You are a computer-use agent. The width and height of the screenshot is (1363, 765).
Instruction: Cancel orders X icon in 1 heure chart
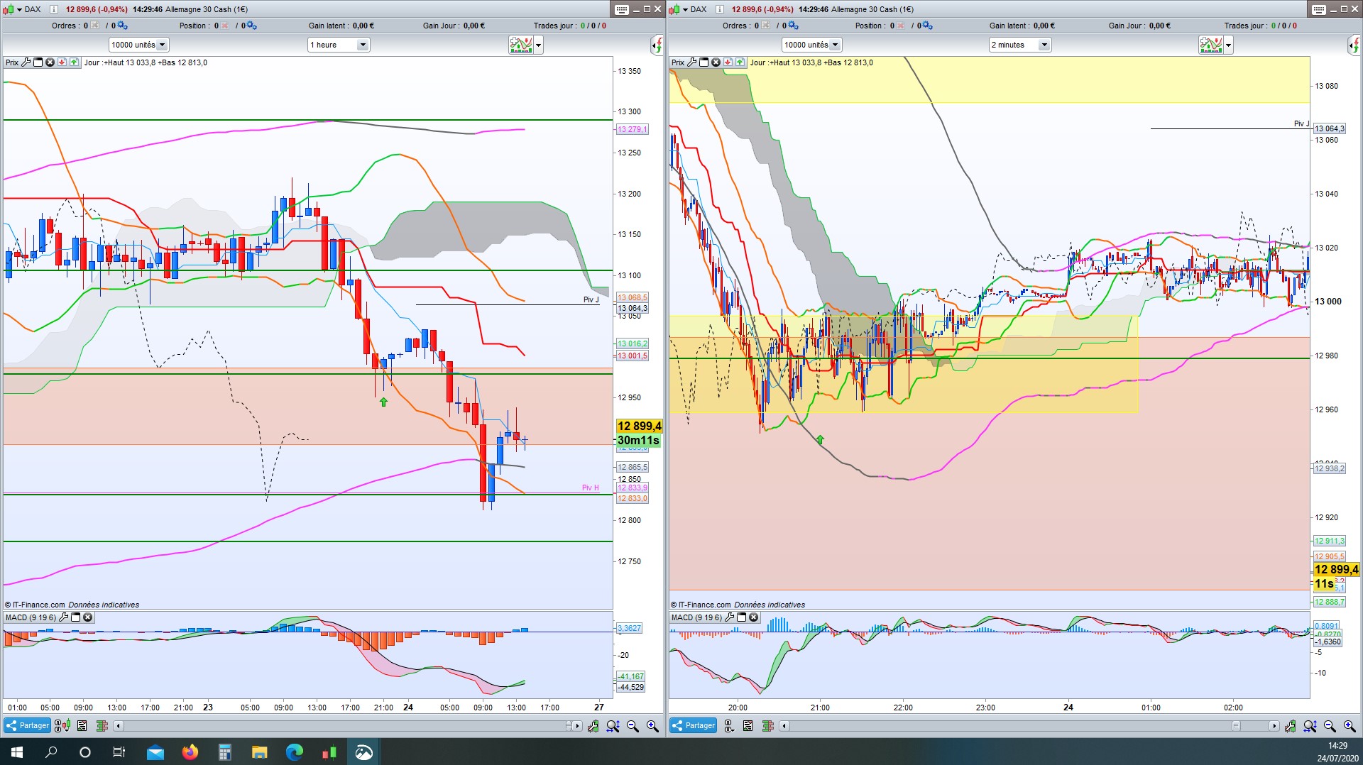tap(94, 26)
